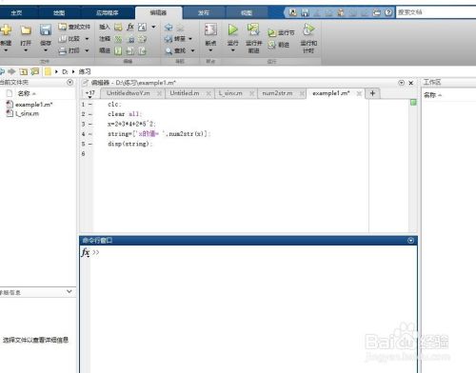Select L_sinx.m in current folder list

point(27,113)
